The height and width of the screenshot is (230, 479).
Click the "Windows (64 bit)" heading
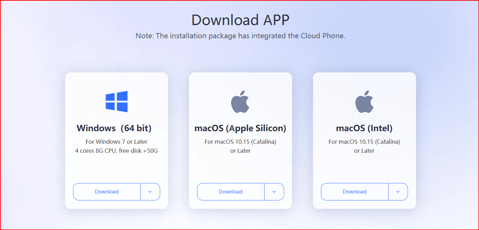point(114,128)
